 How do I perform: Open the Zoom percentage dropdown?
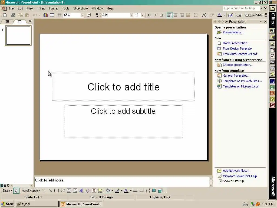click(82, 15)
